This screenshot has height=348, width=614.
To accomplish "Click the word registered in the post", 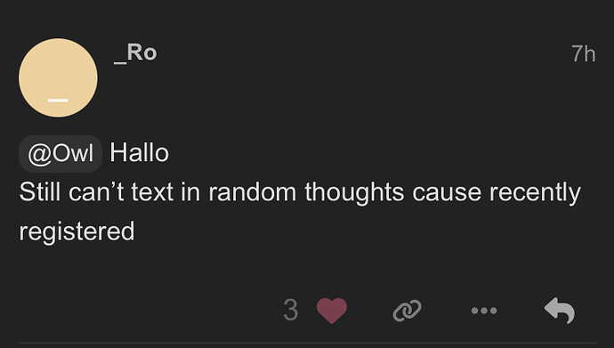I will tap(77, 231).
